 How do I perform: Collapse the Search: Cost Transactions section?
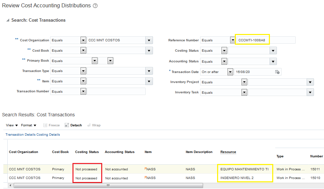tap(8, 20)
